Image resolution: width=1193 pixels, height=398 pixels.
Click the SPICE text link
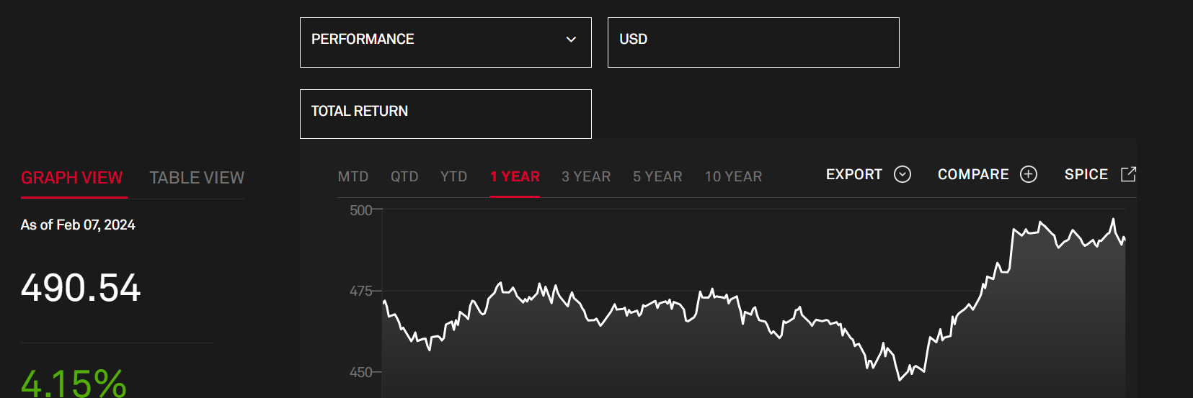(1086, 175)
